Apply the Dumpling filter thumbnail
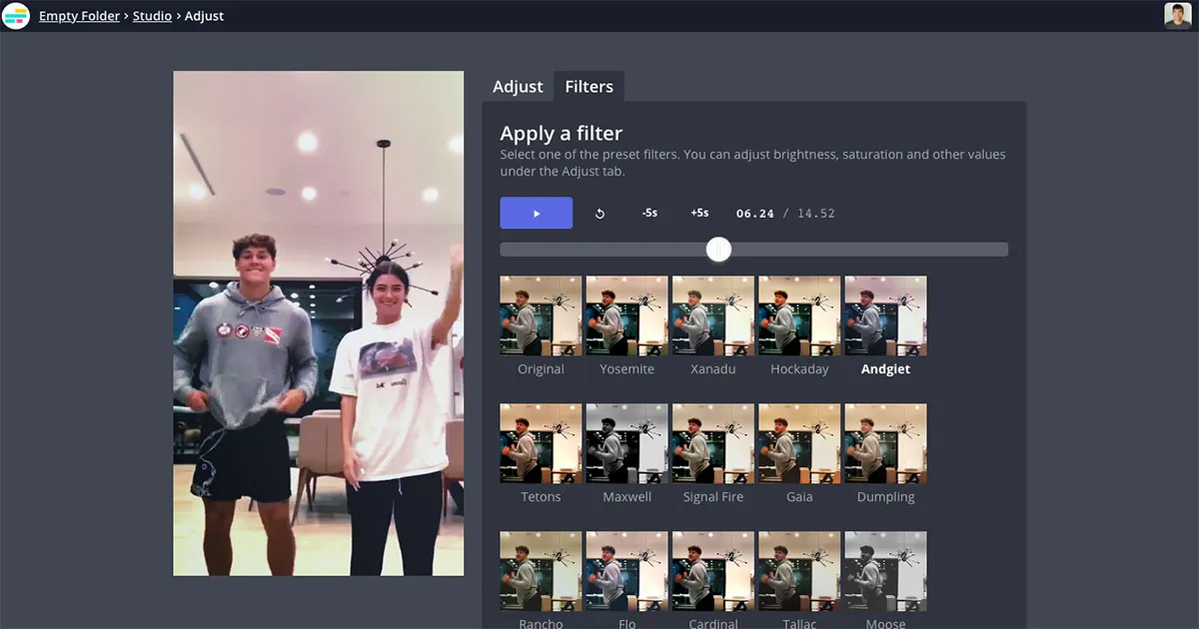 885,443
